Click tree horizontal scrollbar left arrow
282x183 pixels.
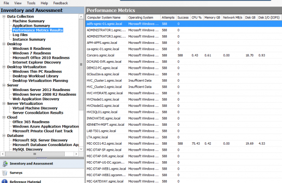coord(3,154)
